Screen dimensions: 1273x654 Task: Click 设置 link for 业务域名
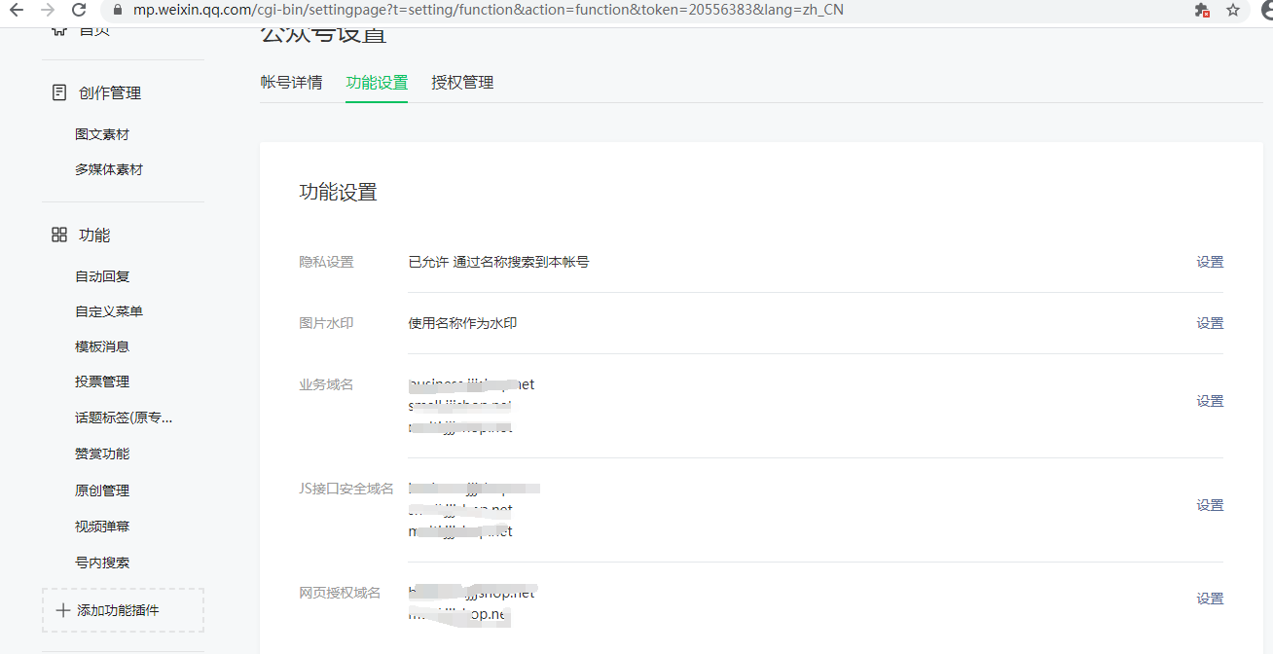coord(1210,401)
